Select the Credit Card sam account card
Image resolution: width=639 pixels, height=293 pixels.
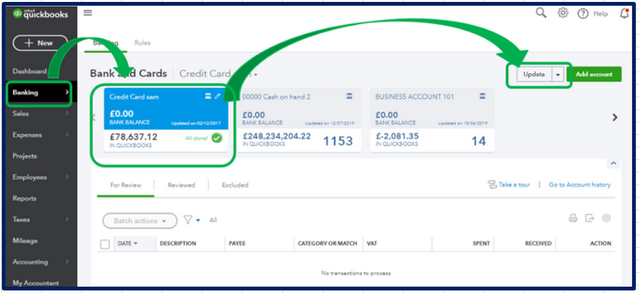[x=166, y=120]
